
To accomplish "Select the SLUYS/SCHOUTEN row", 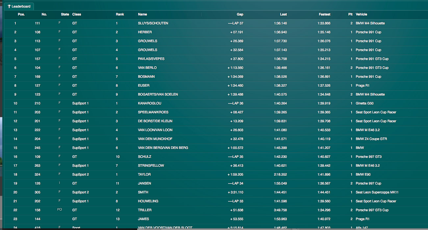I will (153, 23).
